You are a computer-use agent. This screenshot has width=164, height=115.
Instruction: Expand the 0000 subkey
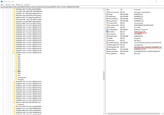pyautogui.click(x=14, y=55)
